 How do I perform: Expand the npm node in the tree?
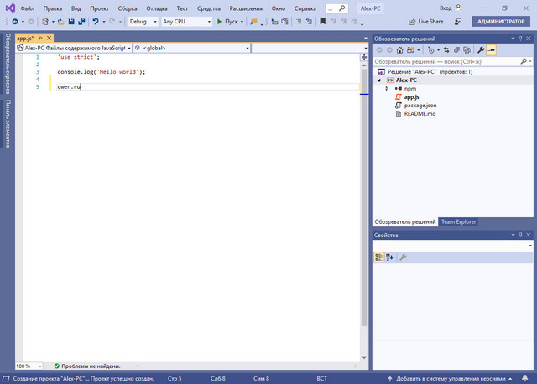(x=387, y=88)
